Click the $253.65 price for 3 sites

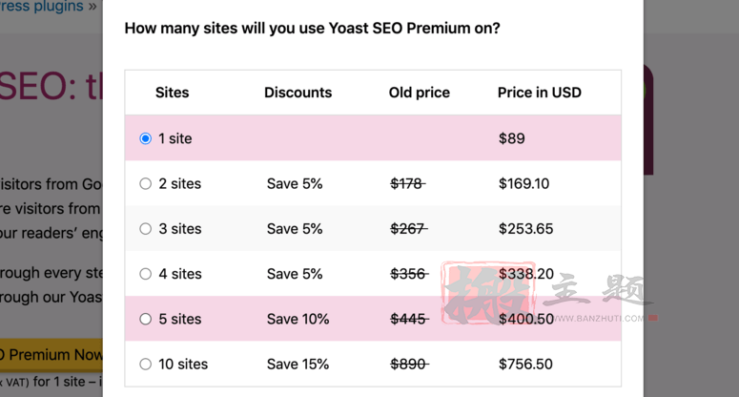(x=525, y=229)
